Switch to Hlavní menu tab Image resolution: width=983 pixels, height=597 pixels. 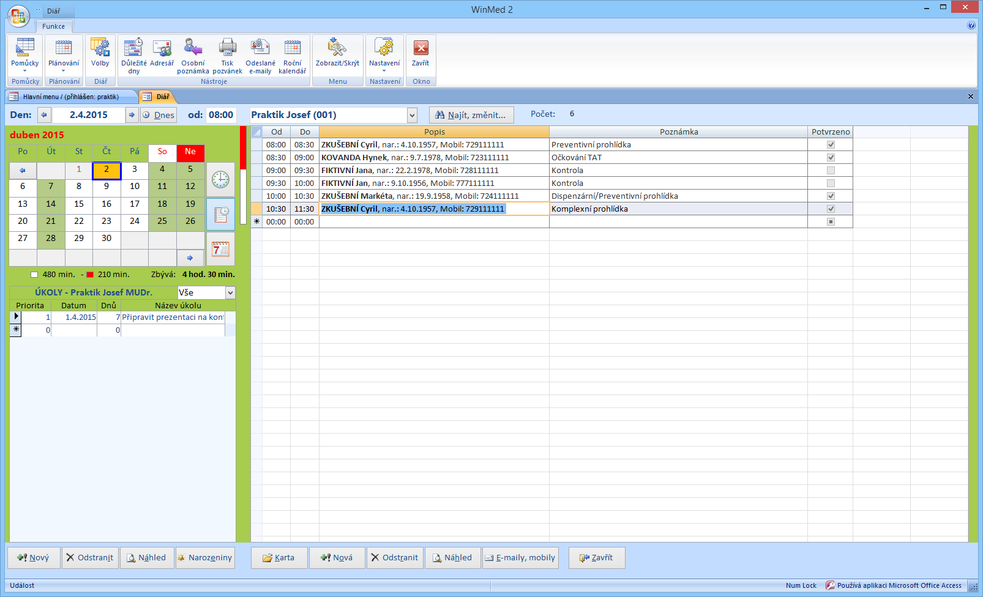(x=71, y=97)
